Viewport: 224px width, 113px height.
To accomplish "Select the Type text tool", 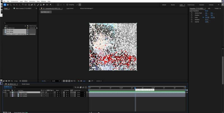I will tap(35, 5).
